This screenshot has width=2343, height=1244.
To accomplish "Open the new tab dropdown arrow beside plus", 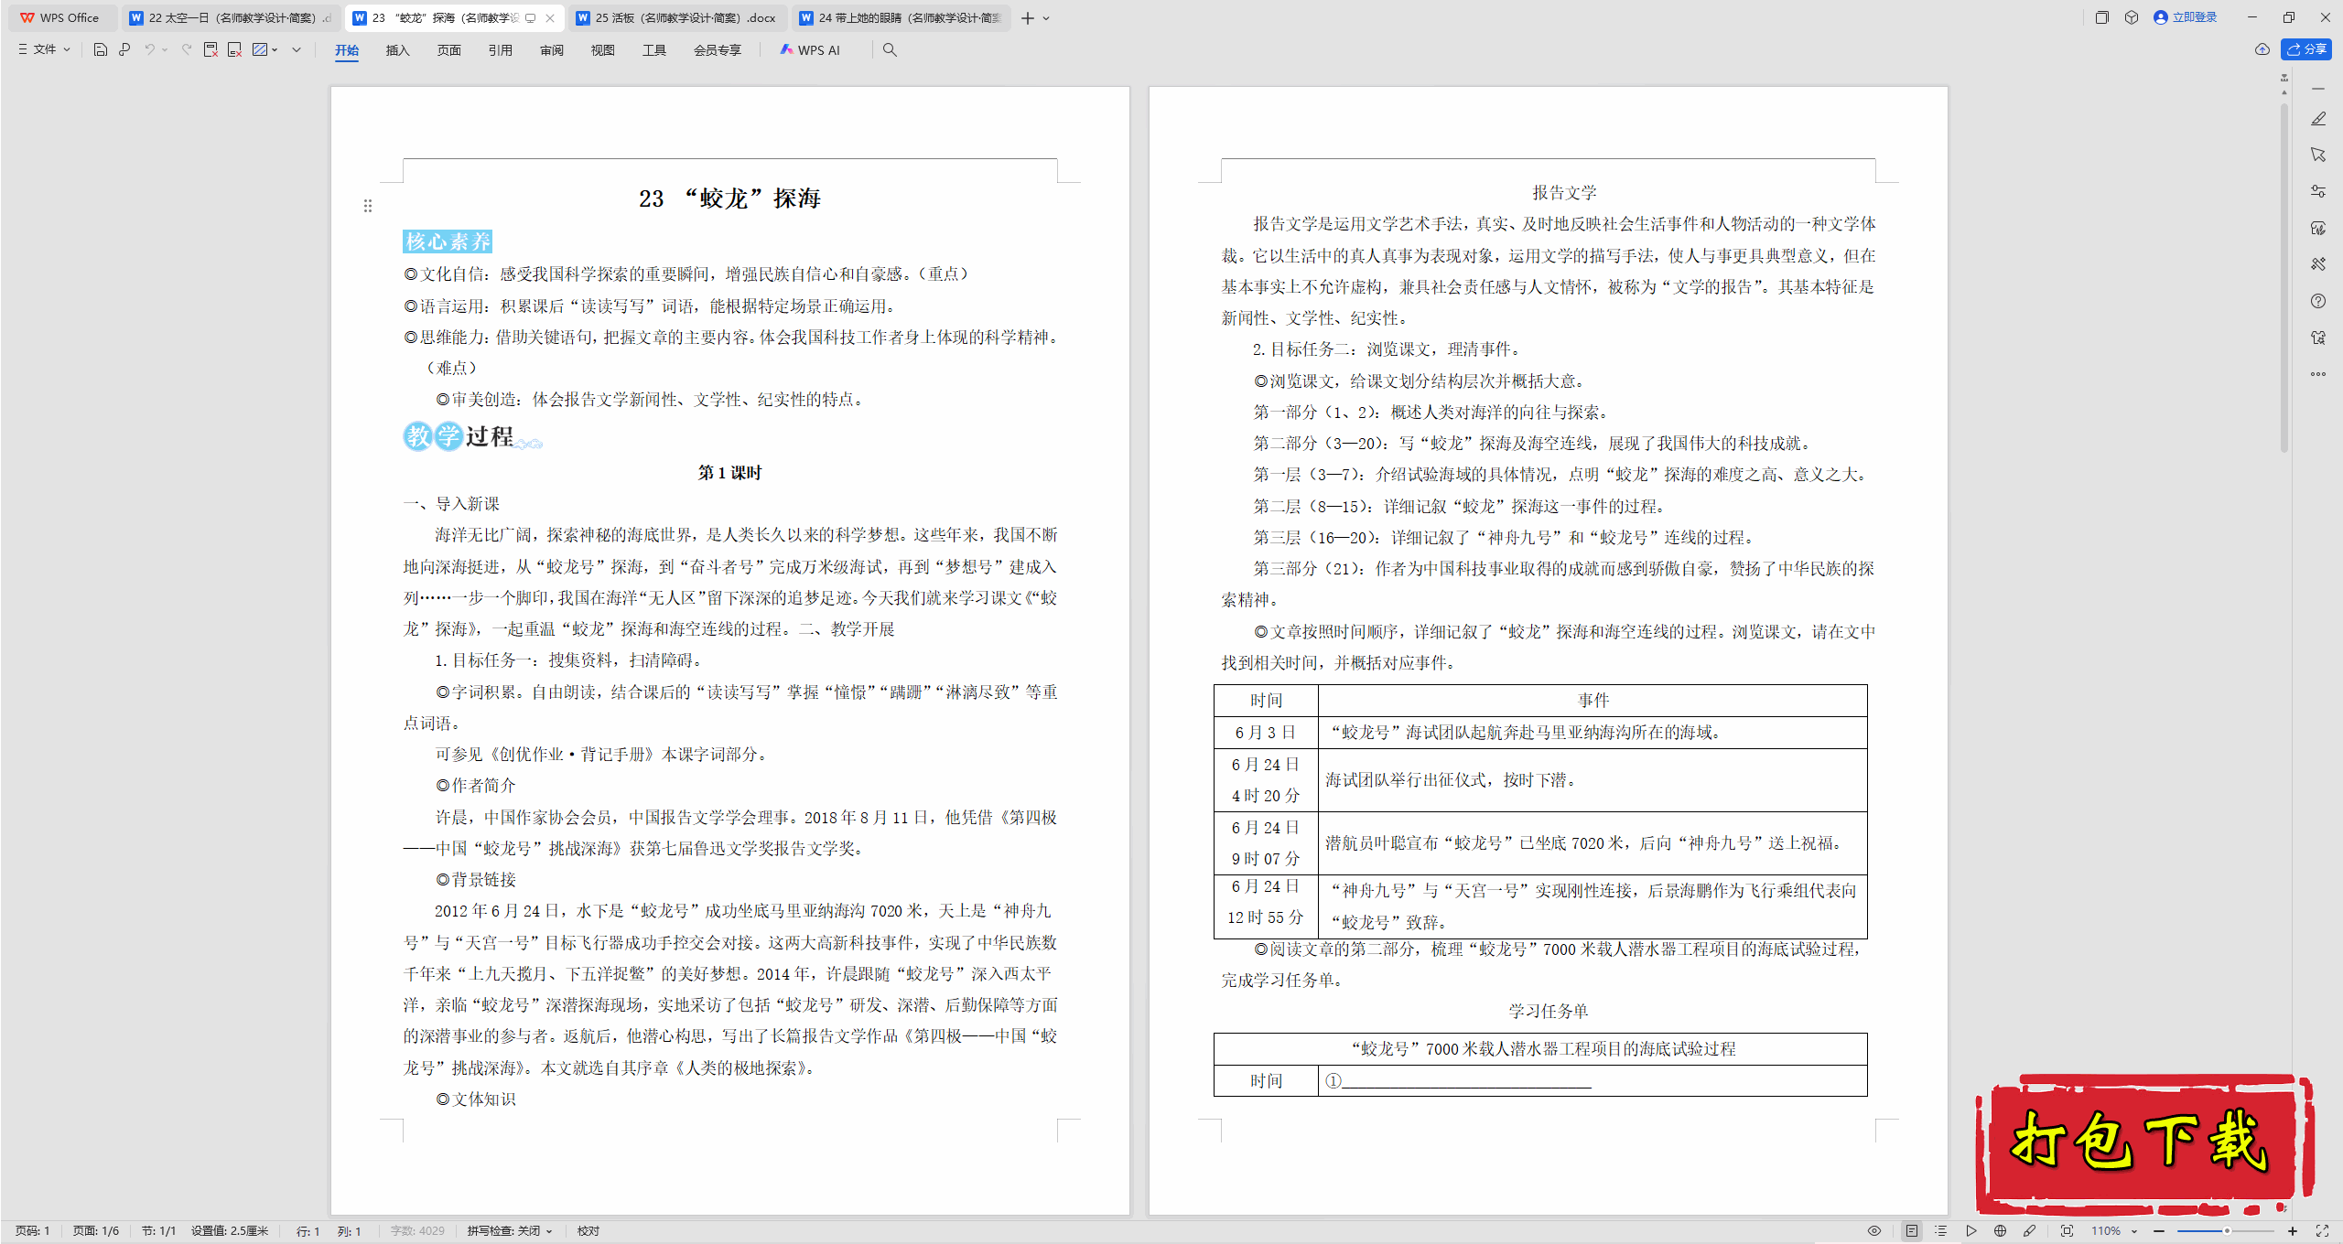I will click(x=1047, y=18).
